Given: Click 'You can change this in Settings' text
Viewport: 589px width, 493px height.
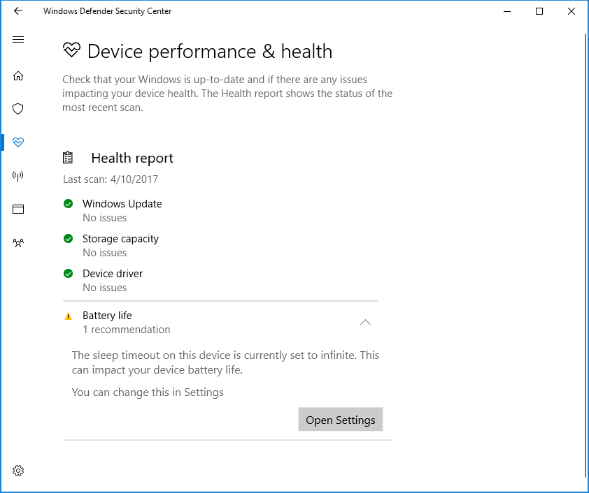Looking at the screenshot, I should click(x=148, y=392).
